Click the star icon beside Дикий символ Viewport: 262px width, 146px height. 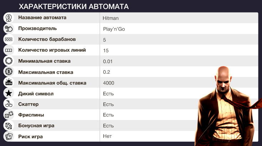click(8, 93)
